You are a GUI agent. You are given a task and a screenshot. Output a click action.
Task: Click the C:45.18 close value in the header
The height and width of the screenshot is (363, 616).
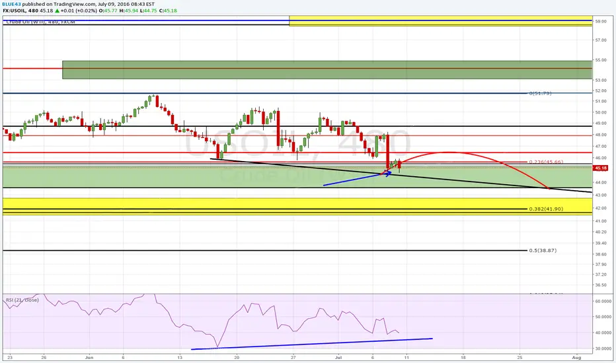[169, 11]
